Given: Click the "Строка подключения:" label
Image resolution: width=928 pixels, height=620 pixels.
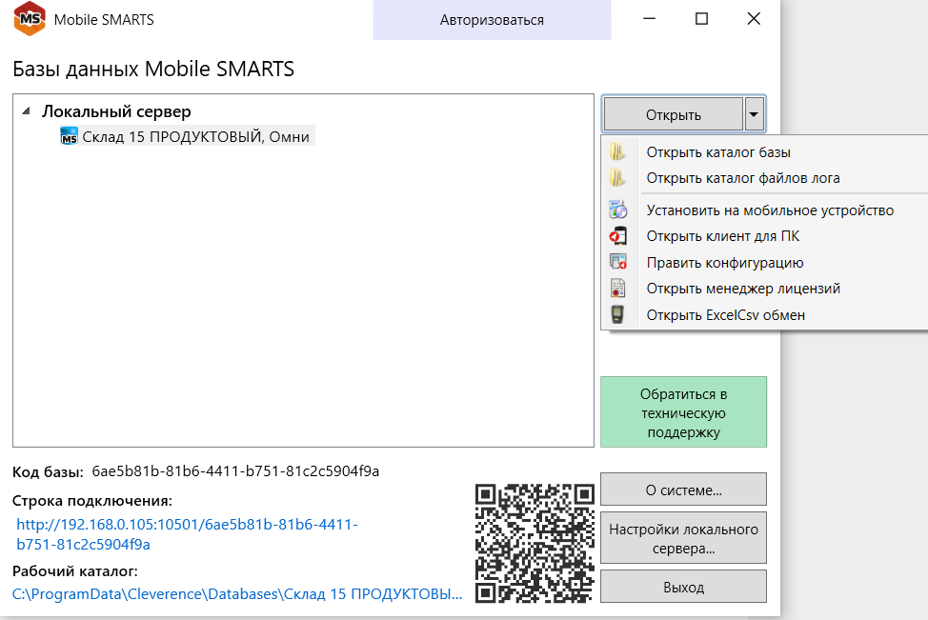Looking at the screenshot, I should tap(92, 501).
